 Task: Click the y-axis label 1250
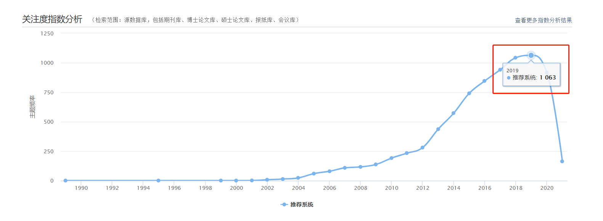point(47,33)
